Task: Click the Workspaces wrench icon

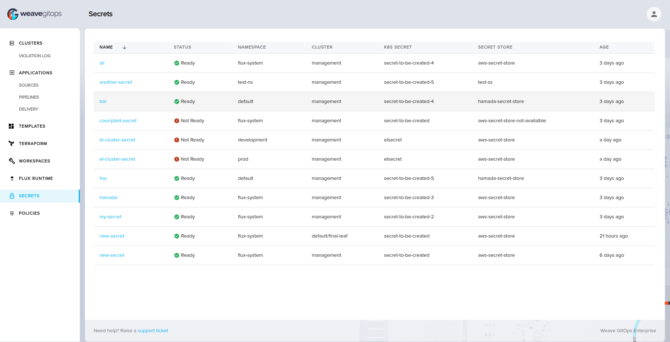Action: (x=12, y=161)
